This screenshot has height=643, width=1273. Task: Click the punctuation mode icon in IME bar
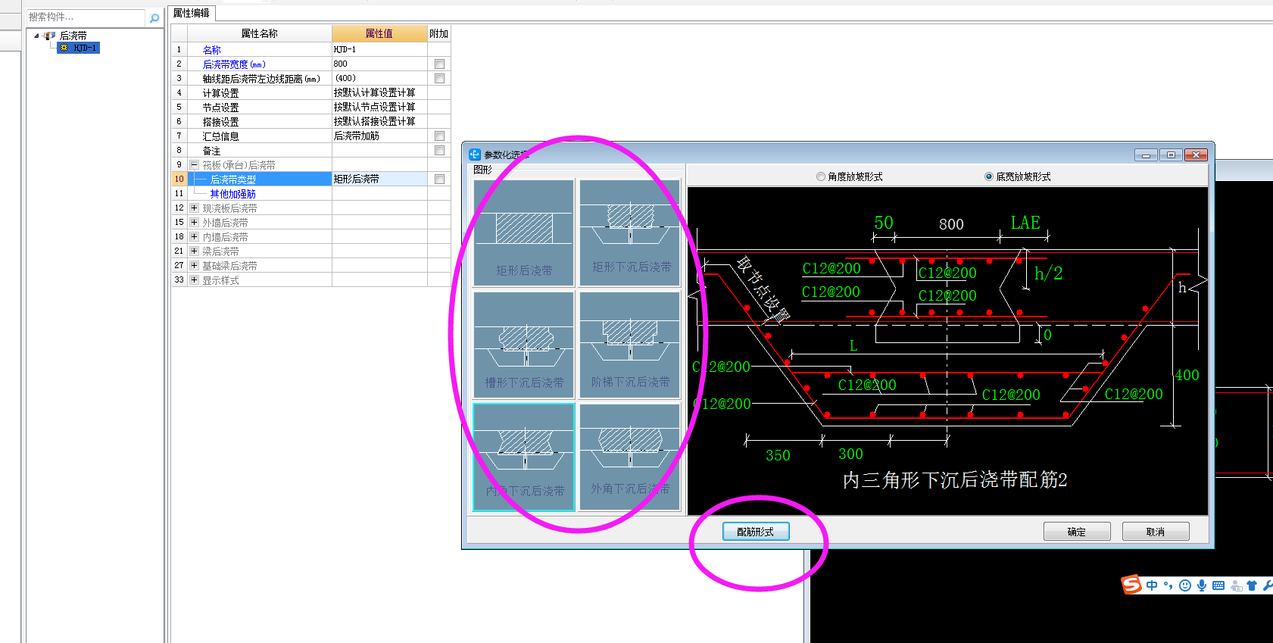1168,585
